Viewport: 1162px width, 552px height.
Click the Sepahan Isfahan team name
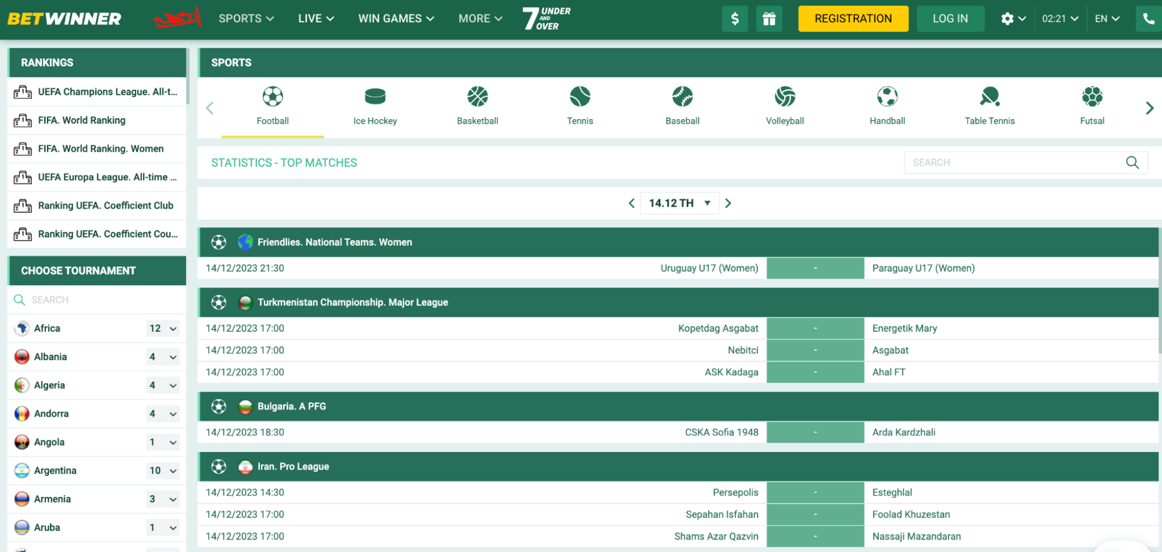click(722, 514)
